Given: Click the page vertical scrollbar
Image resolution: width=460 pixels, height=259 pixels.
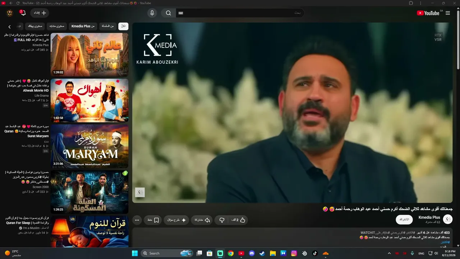Looking at the screenshot, I should click(x=458, y=40).
